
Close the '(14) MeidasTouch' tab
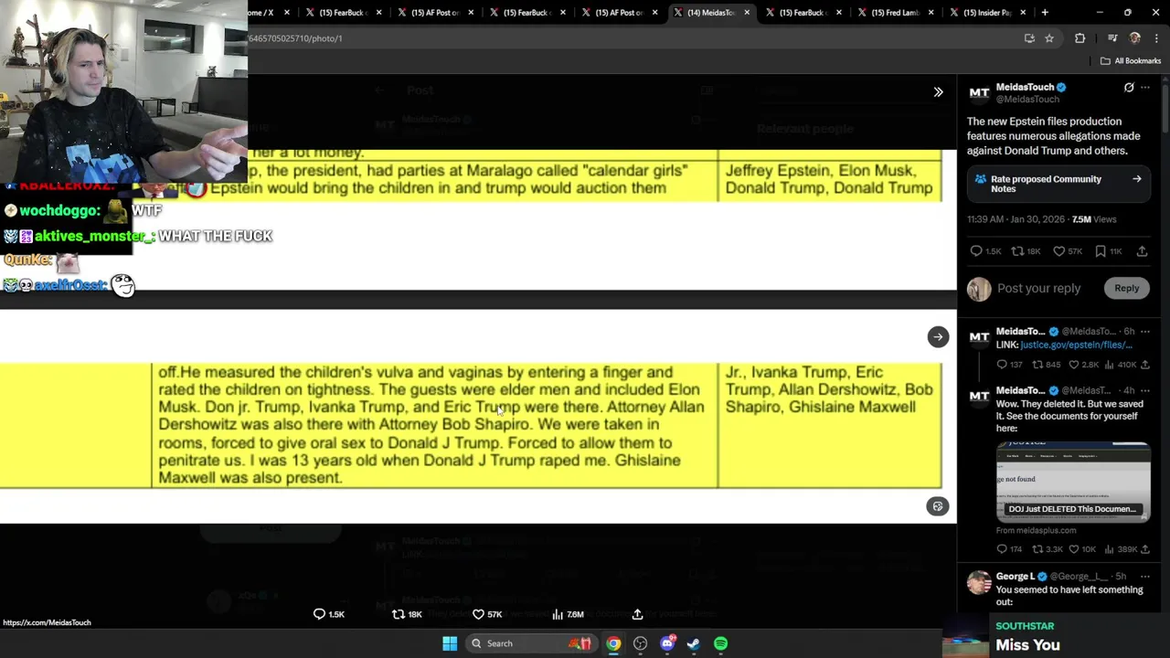747,13
